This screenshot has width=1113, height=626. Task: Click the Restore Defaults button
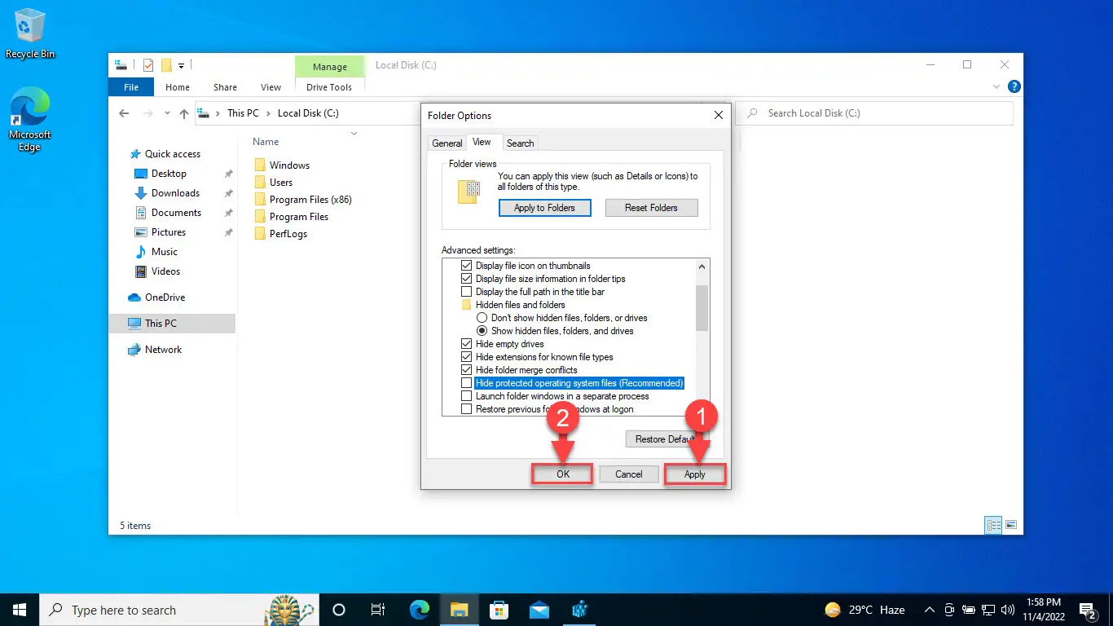pyautogui.click(x=666, y=439)
